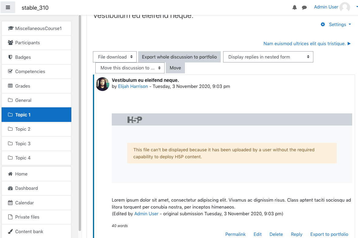
Task: Edit the forum post
Action: click(x=257, y=234)
